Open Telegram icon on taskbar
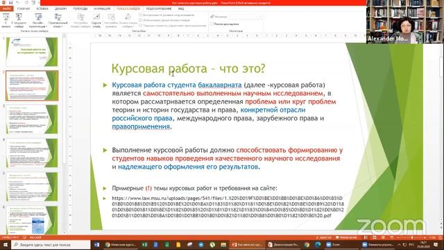444x250 pixels. click(x=200, y=244)
